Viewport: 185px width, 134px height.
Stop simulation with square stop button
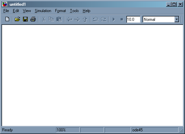(x=122, y=19)
